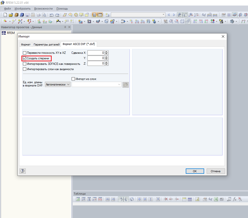Click the previous load case arrow
The image size is (248, 218).
click(169, 15)
